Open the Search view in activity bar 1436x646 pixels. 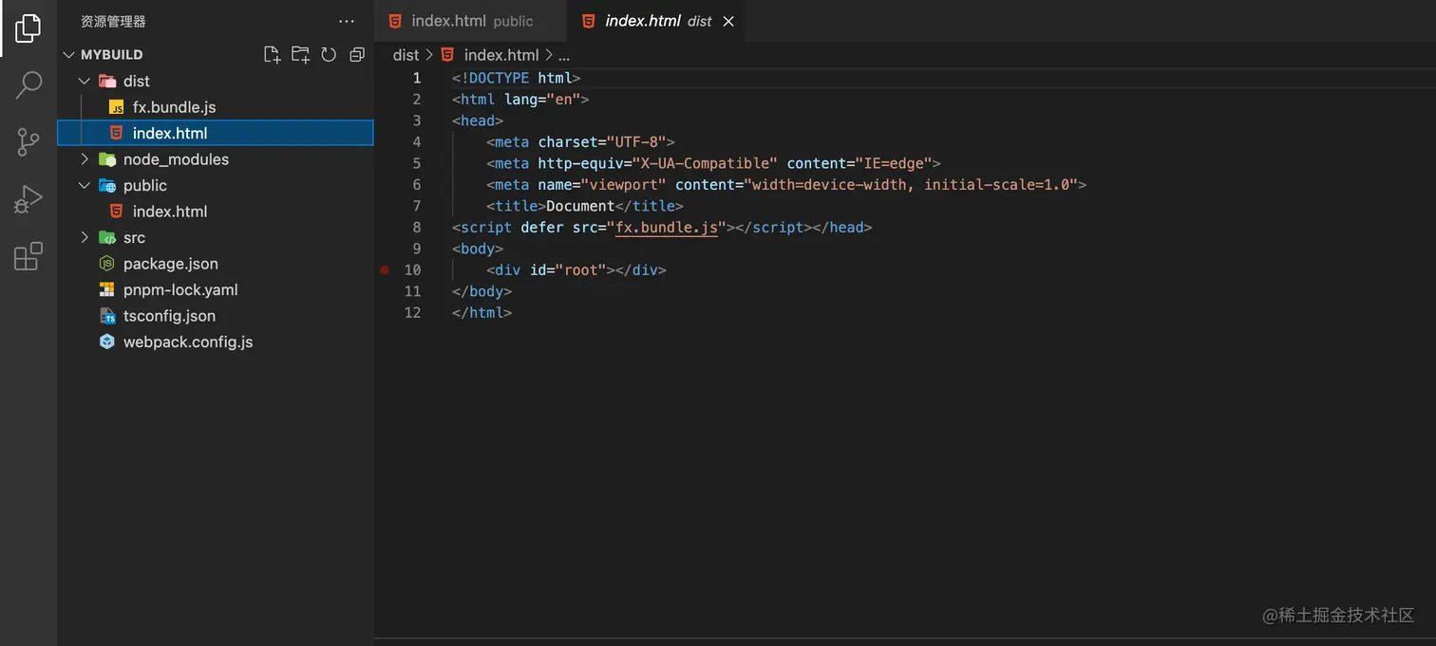(x=28, y=85)
